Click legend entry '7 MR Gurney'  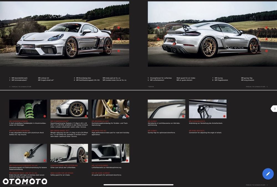pyautogui.click(x=218, y=78)
